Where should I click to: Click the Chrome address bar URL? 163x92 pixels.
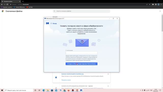(23, 5)
